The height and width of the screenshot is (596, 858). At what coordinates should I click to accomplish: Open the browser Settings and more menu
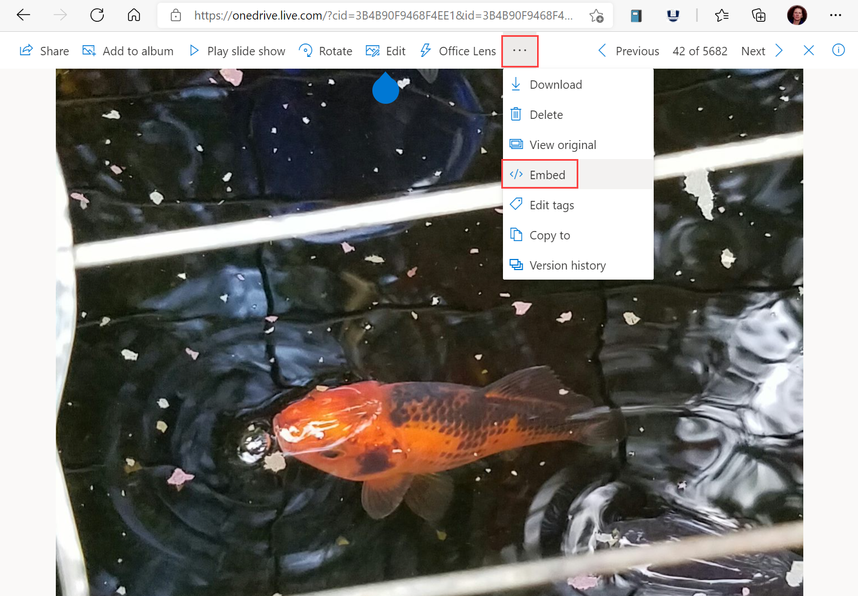click(x=836, y=15)
